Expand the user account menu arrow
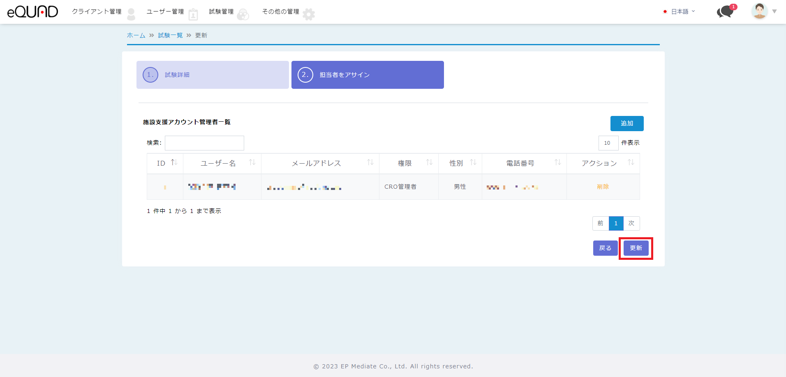Viewport: 786px width, 377px height. pyautogui.click(x=774, y=12)
